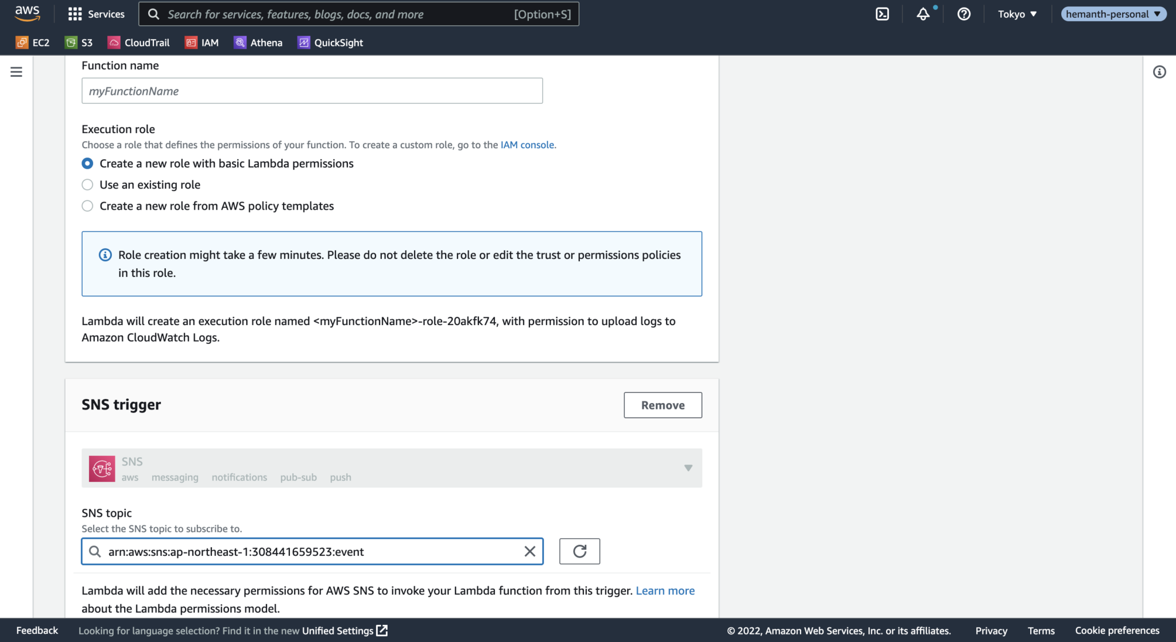Open QuickSight shortcut in favorites bar
This screenshot has height=642, width=1176.
click(x=331, y=42)
